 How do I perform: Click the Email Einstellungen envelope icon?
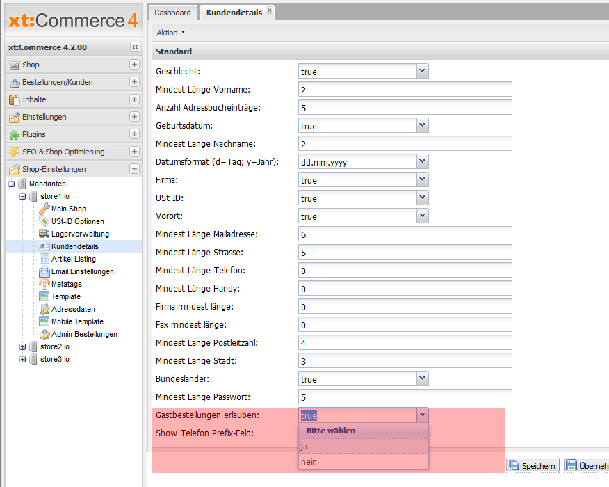pyautogui.click(x=44, y=271)
